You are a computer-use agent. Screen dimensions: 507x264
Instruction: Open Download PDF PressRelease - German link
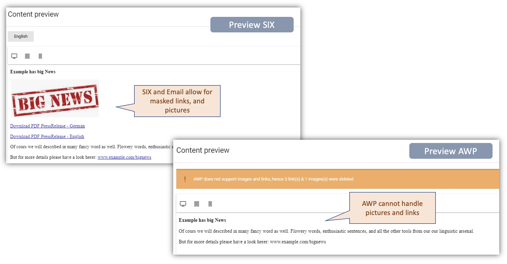[x=47, y=126]
